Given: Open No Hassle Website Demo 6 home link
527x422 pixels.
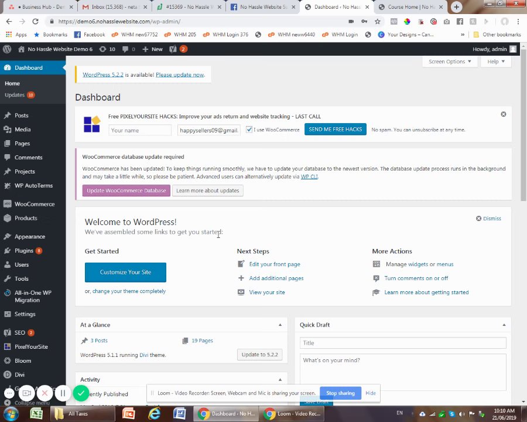Looking at the screenshot, I should tap(55, 49).
